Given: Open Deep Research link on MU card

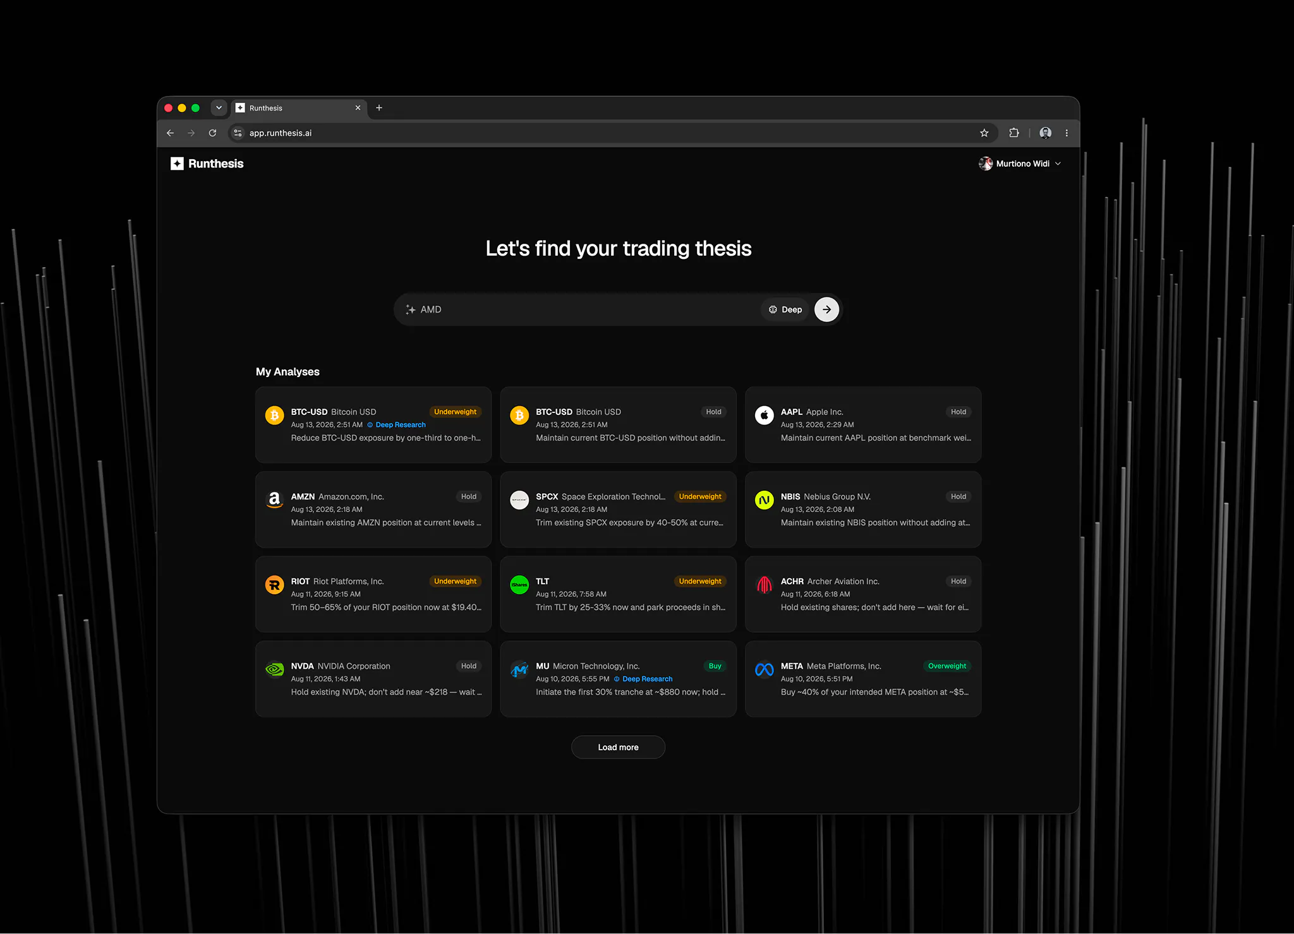Looking at the screenshot, I should tap(643, 679).
